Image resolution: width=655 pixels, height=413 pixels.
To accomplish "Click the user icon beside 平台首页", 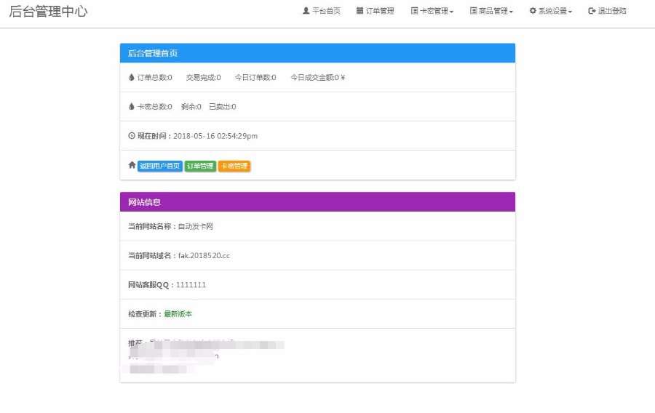I will point(306,11).
